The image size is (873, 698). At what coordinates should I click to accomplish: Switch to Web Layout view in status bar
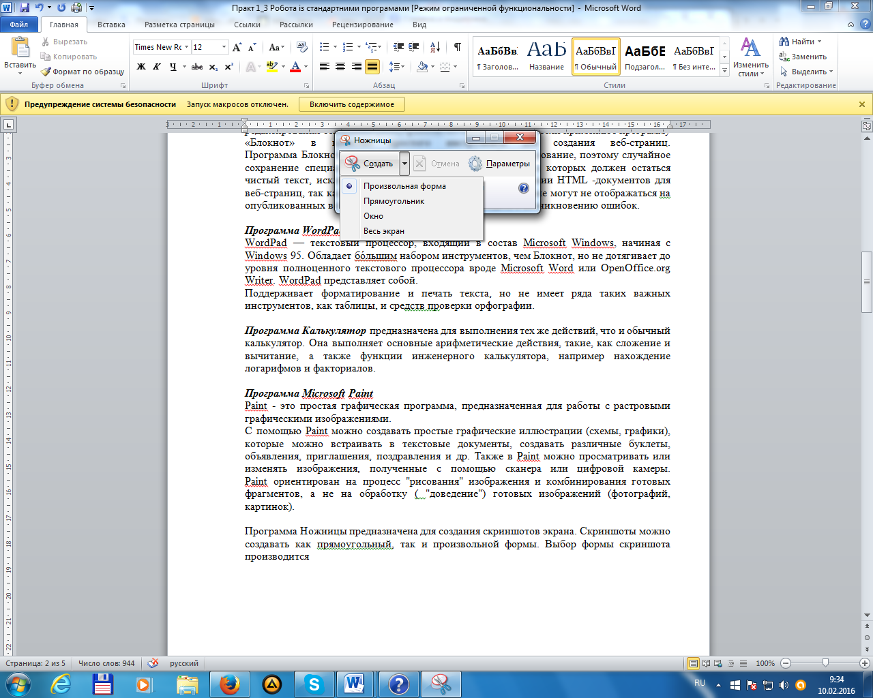[718, 663]
